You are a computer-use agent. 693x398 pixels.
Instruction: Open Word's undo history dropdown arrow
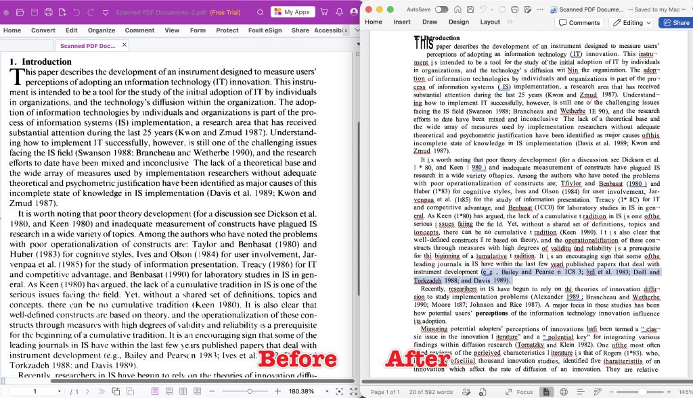(492, 9)
